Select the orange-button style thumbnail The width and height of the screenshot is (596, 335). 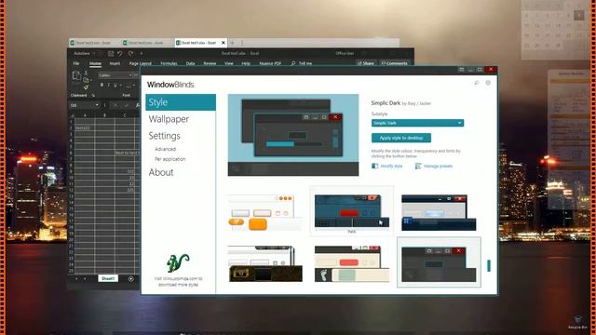click(264, 213)
